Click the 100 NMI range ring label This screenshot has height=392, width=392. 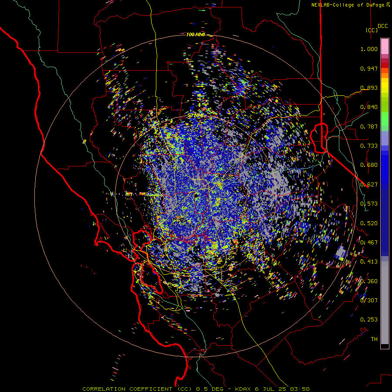click(x=196, y=34)
